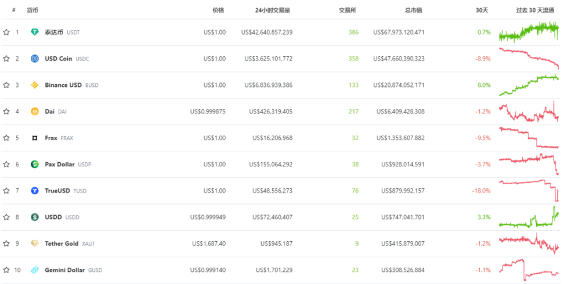Viewport: 564px width, 284px height.
Task: Click the -9.5% change for Frax
Action: click(x=483, y=138)
